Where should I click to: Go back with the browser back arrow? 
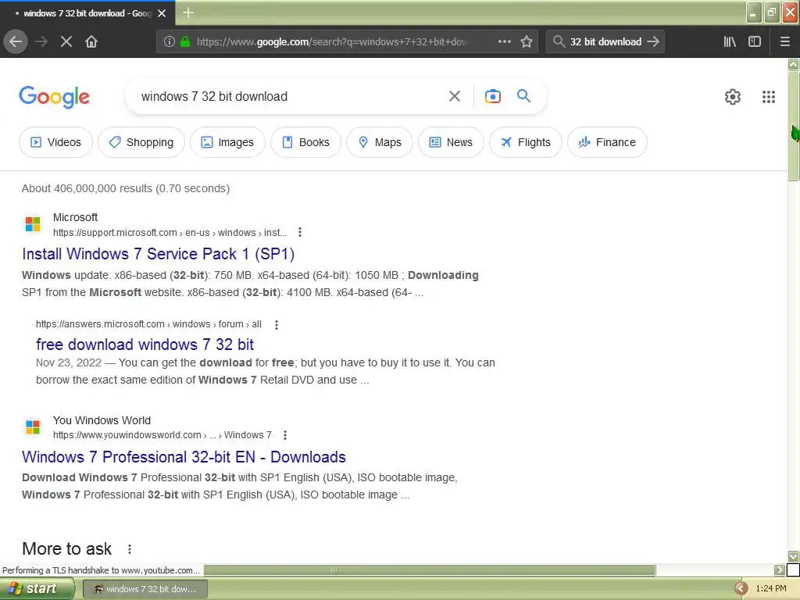point(16,41)
